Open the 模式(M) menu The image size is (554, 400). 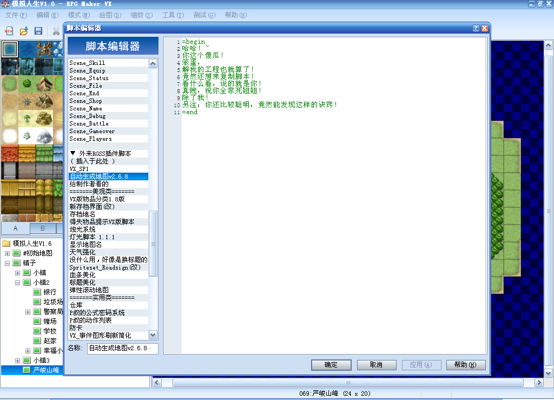(79, 15)
